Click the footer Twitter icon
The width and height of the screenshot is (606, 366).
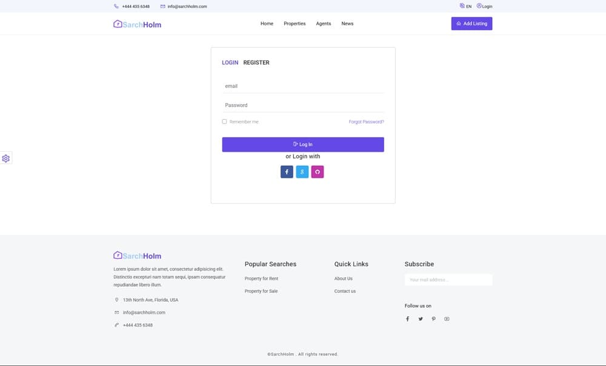(x=421, y=319)
